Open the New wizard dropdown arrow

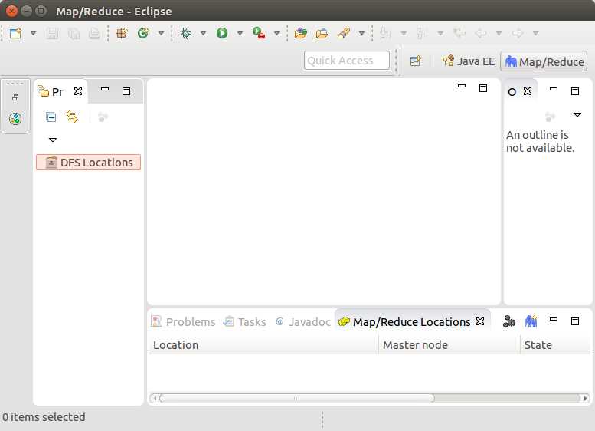point(34,34)
